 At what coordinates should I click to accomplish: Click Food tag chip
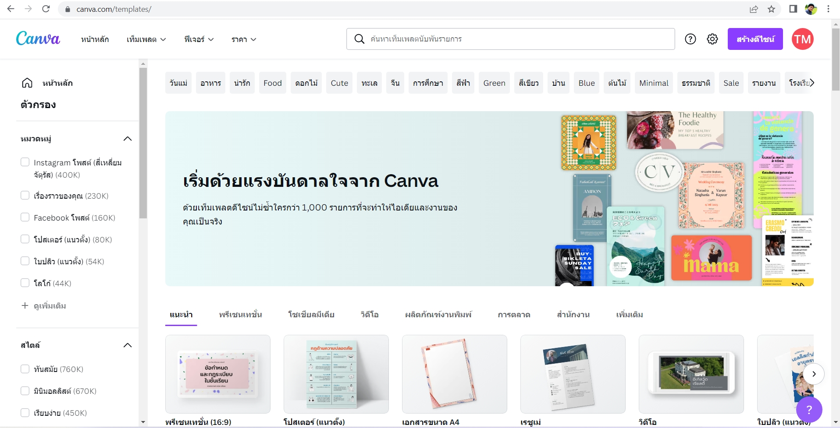273,83
